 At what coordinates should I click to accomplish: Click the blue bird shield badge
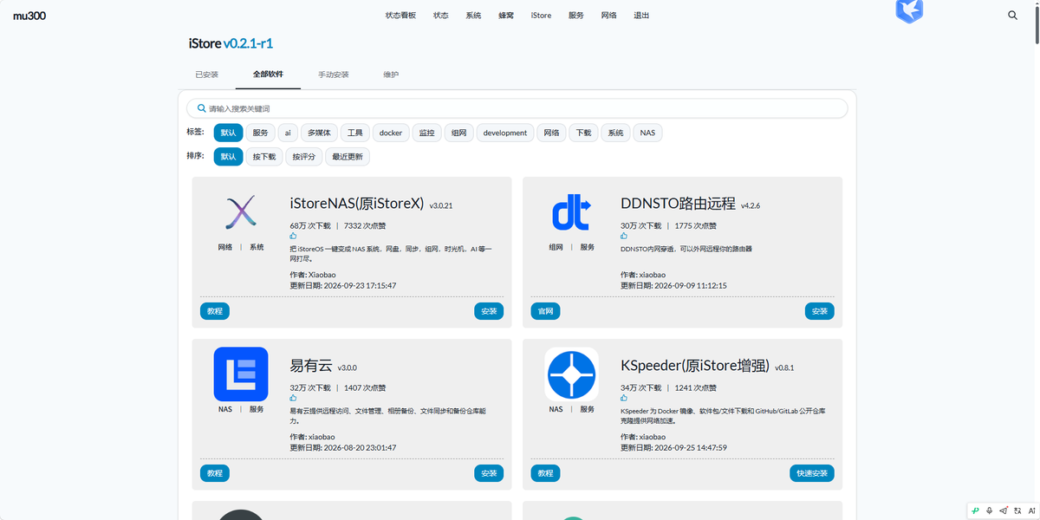coord(909,10)
